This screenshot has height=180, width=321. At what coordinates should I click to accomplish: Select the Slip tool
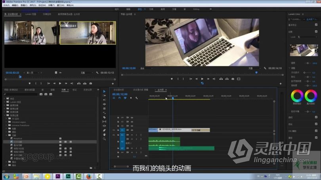[104, 122]
